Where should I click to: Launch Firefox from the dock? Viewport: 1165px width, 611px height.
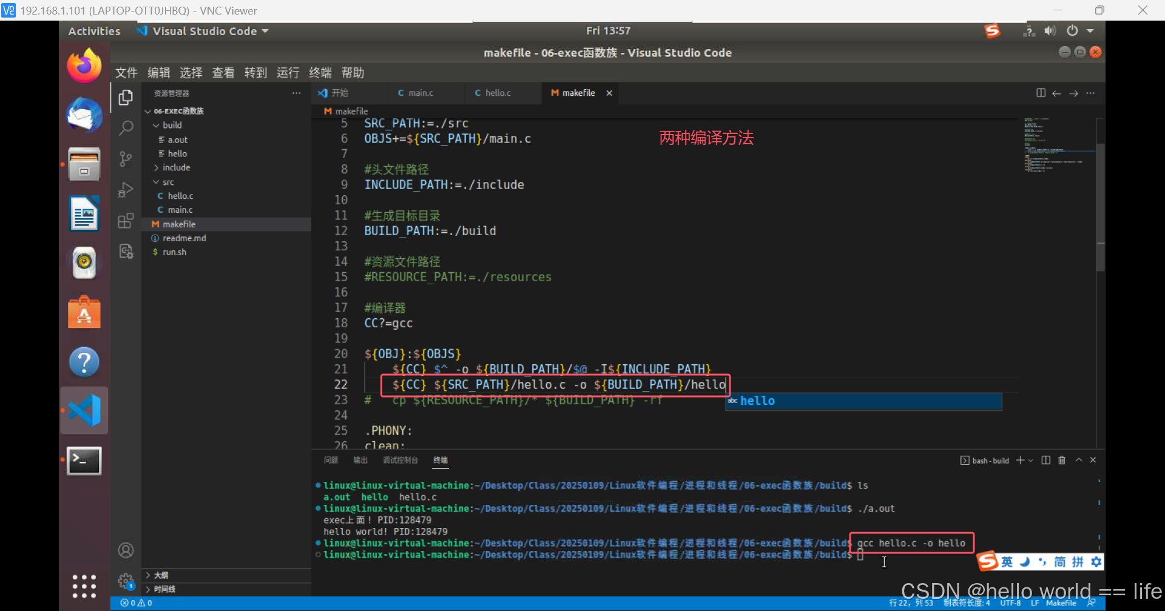(84, 65)
